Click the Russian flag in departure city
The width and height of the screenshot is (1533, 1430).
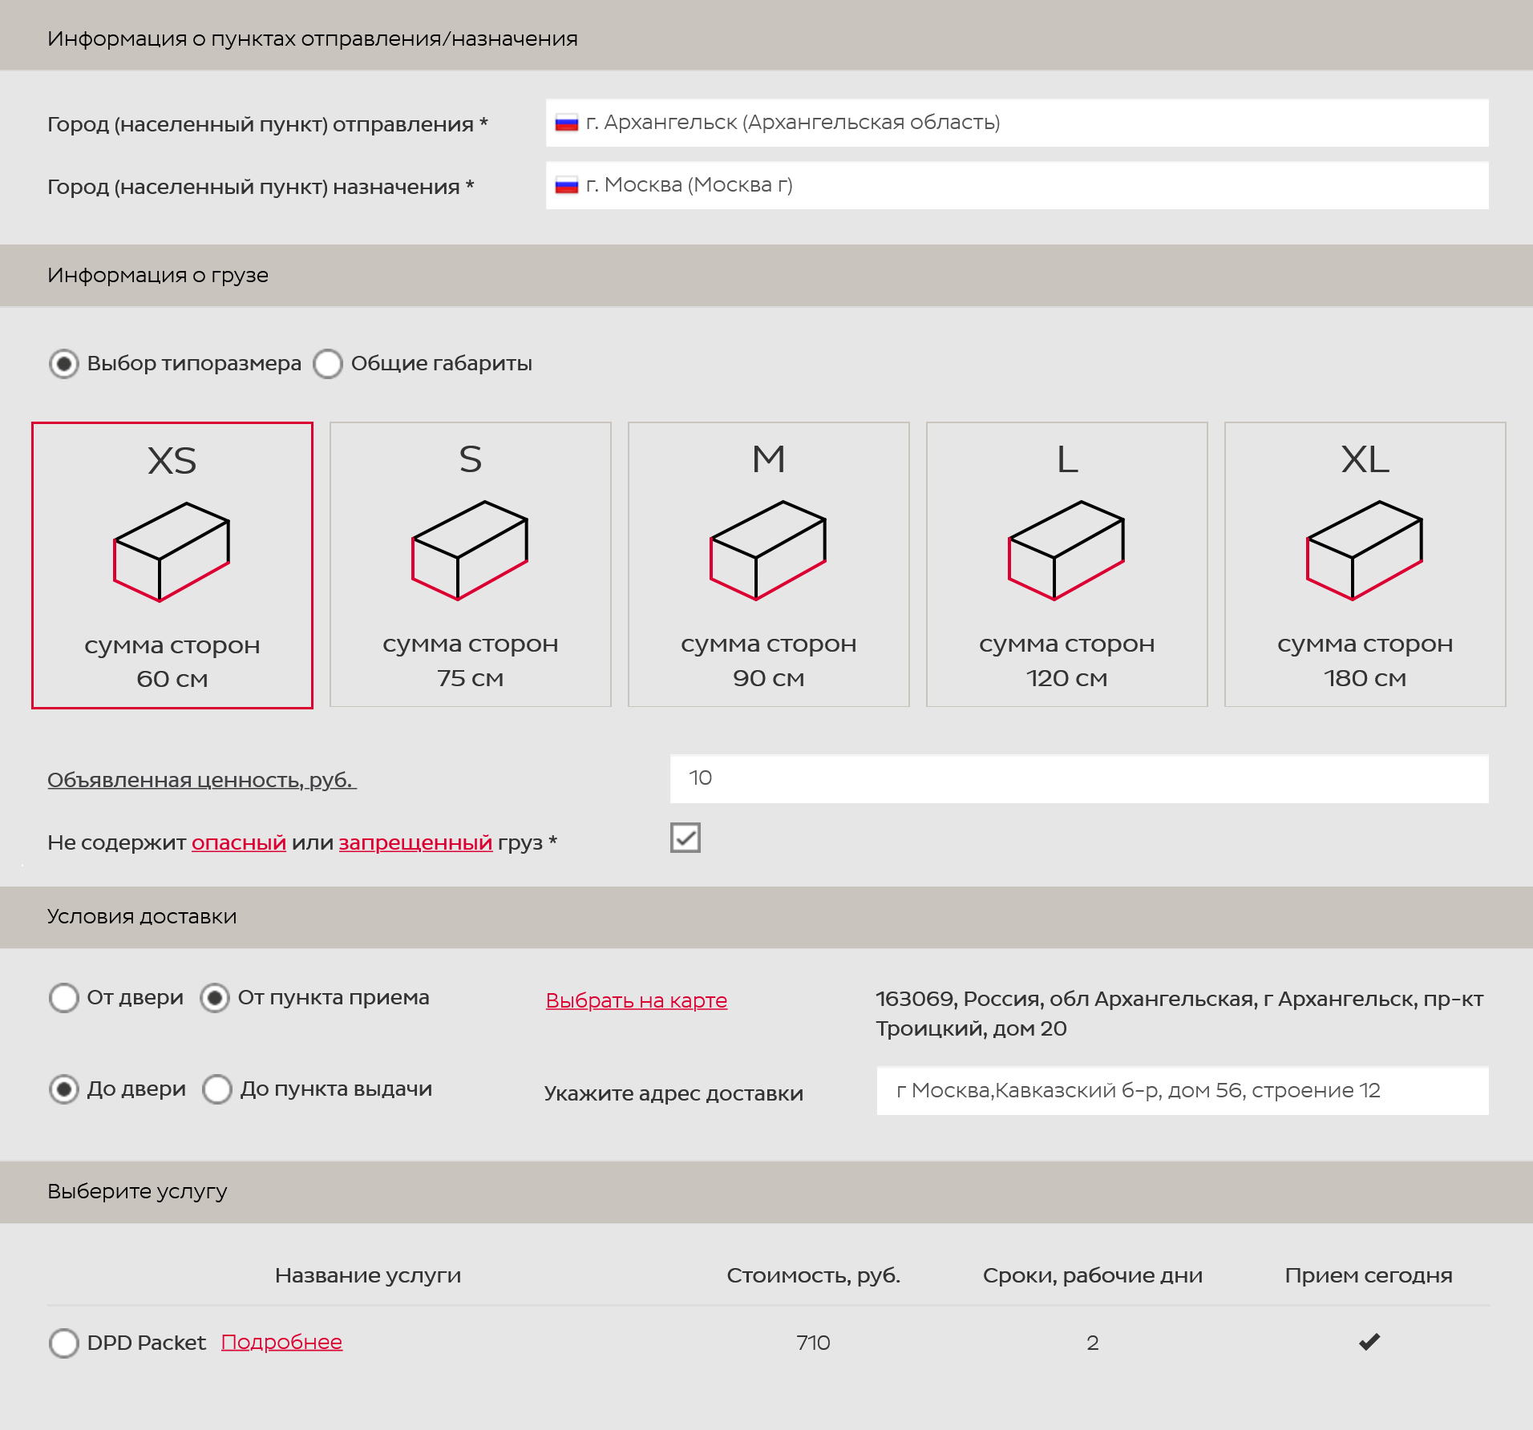567,123
